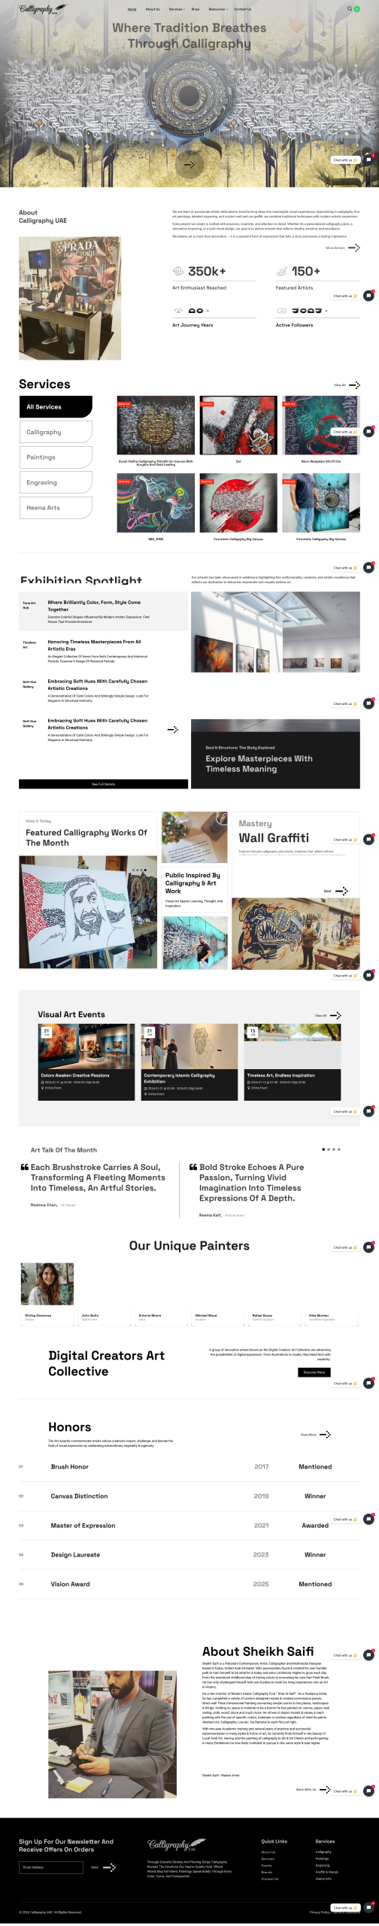This screenshot has height=1926, width=379.
Task: Click the More Details arrow in About section
Action: [x=354, y=248]
